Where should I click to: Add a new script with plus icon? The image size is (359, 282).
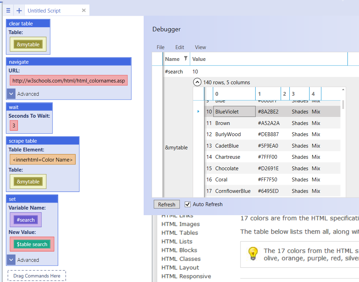19,10
